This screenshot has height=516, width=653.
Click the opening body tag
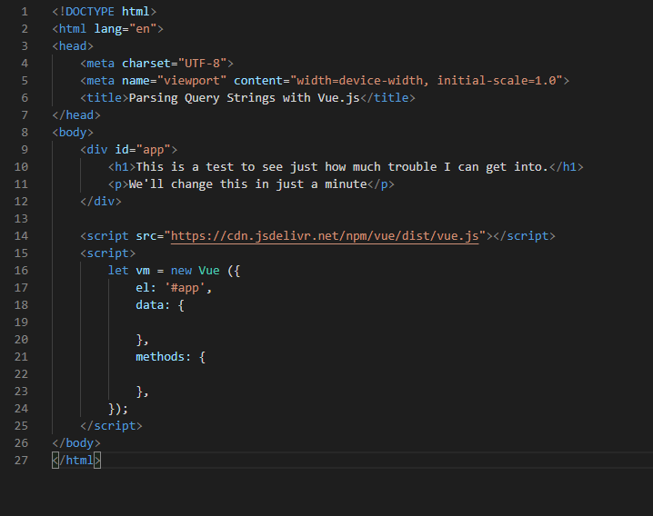pyautogui.click(x=73, y=133)
